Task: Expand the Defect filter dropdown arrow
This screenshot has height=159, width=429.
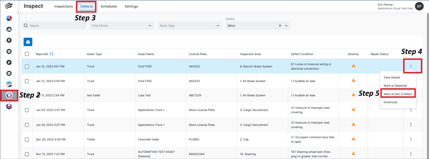Action: tap(286, 26)
